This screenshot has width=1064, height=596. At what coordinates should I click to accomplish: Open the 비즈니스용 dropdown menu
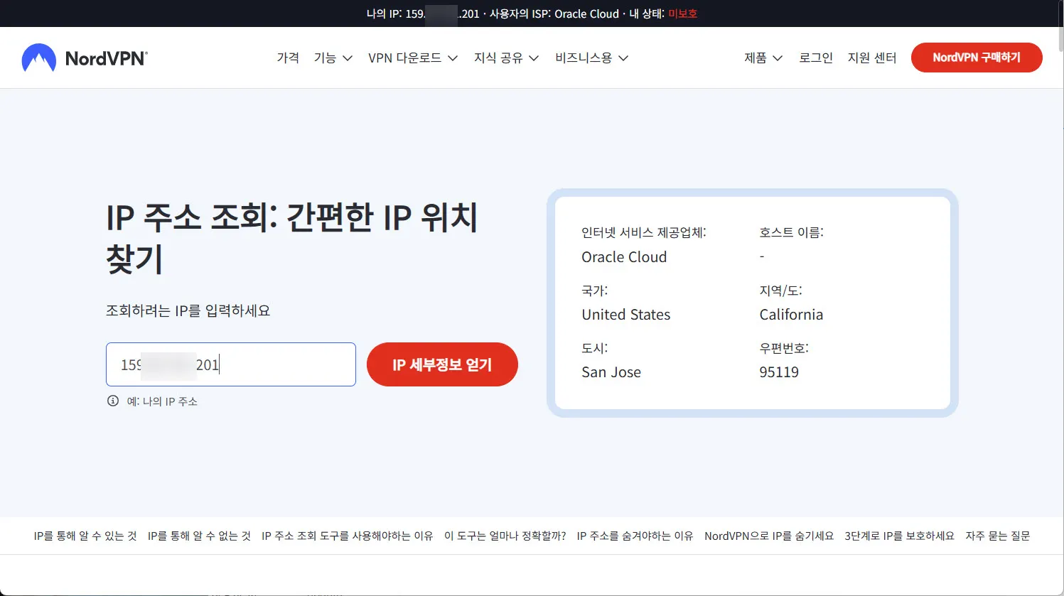591,58
